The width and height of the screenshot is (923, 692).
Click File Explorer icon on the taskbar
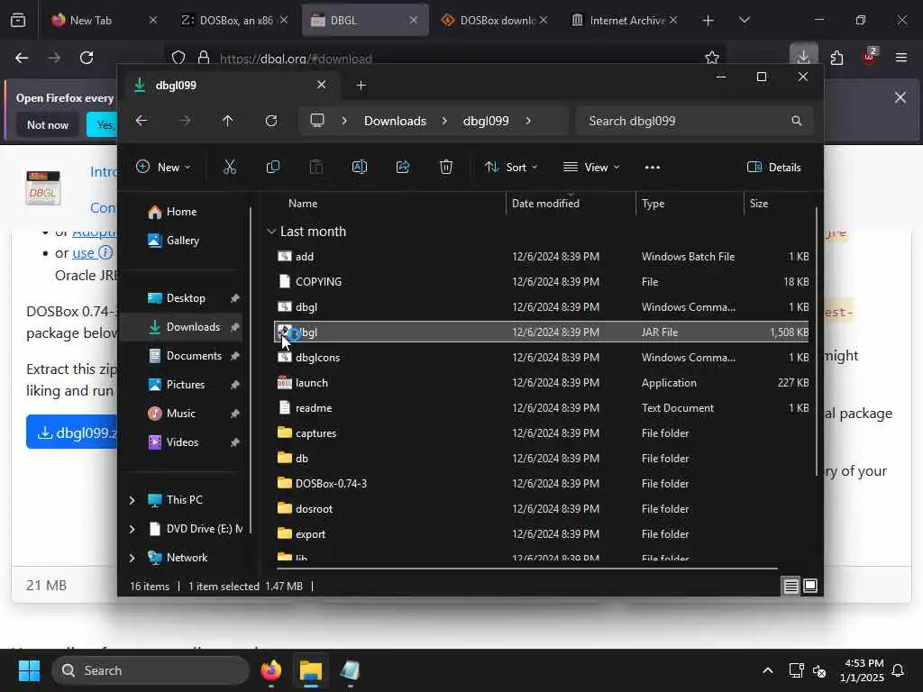tap(311, 670)
